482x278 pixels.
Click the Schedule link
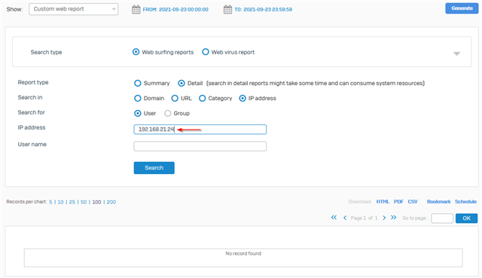pyautogui.click(x=465, y=202)
